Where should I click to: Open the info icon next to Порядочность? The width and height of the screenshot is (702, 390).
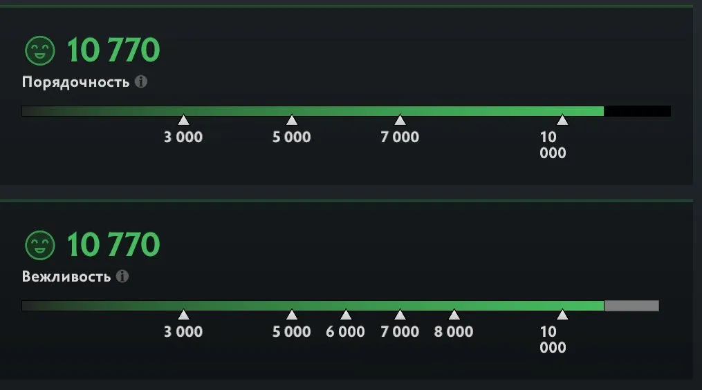pyautogui.click(x=141, y=81)
